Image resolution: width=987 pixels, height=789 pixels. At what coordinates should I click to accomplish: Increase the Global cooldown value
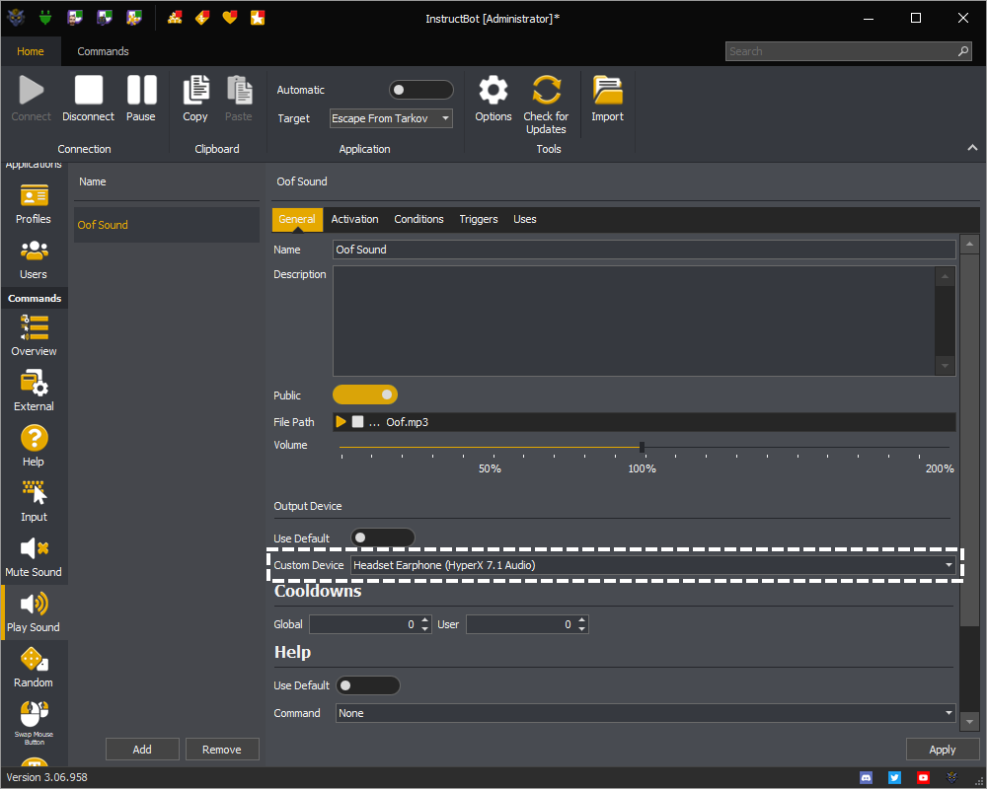[425, 619]
